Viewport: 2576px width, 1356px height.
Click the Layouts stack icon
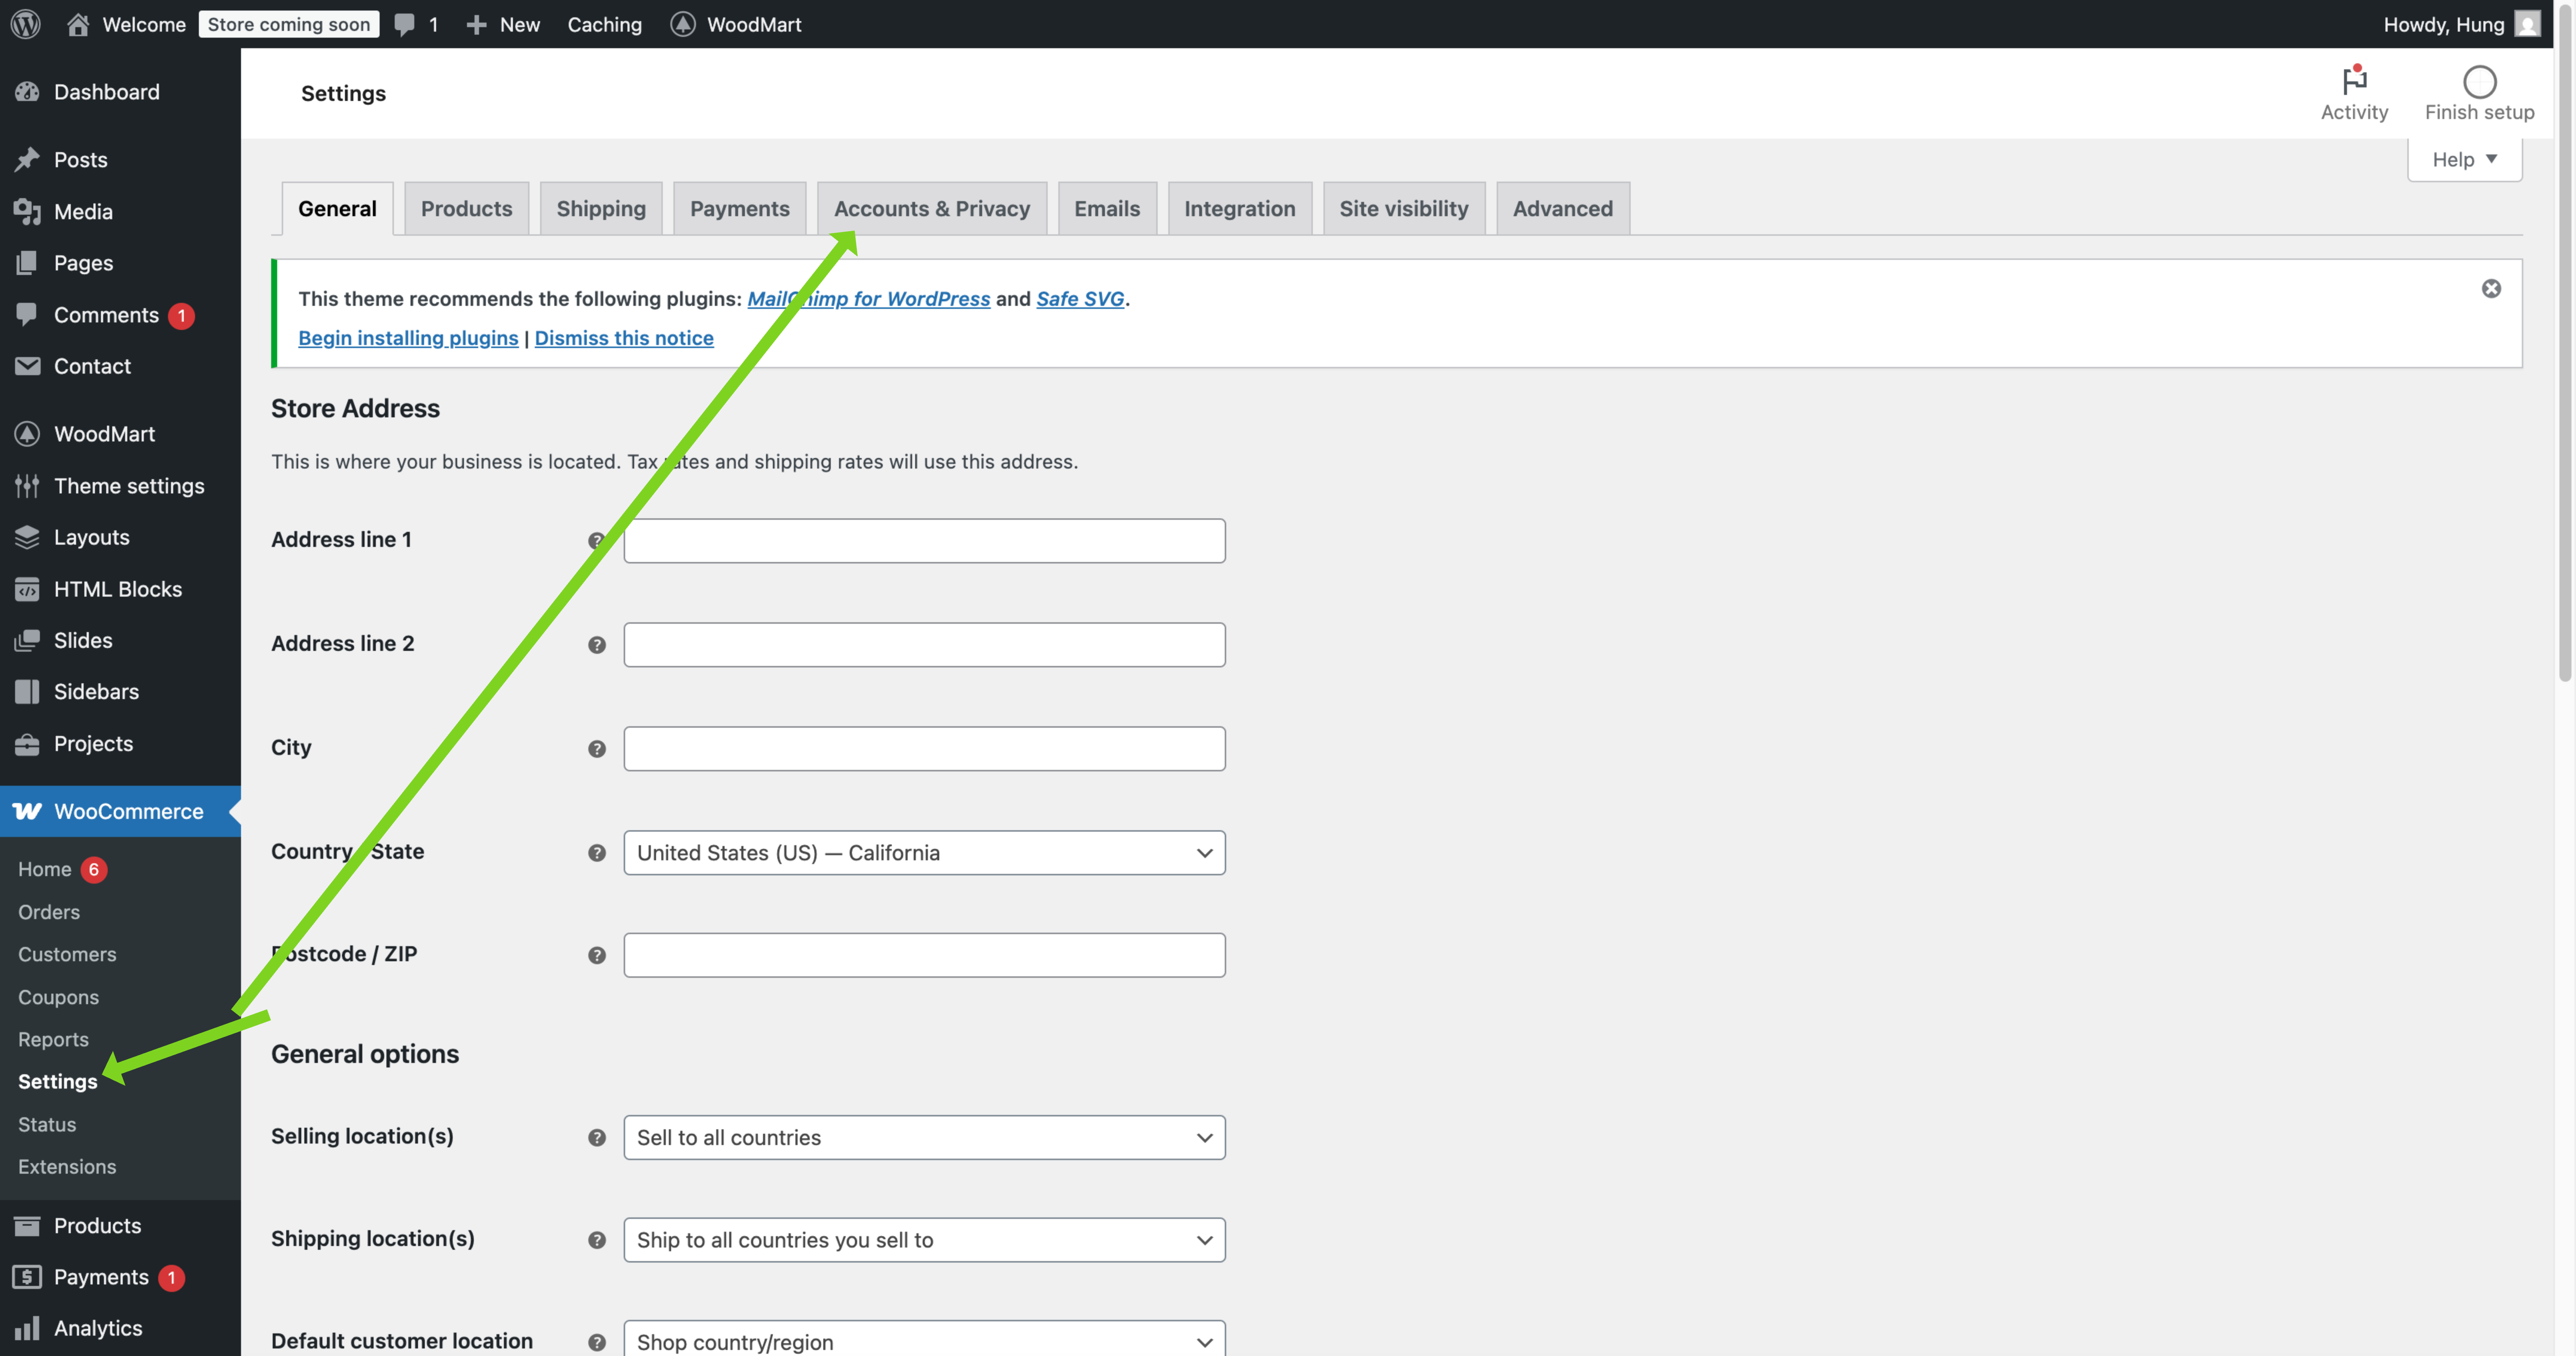[27, 537]
